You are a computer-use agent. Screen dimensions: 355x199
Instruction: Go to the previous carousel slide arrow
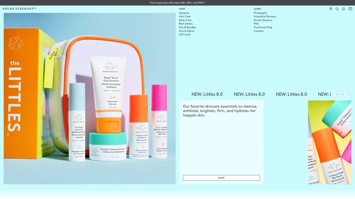[x=343, y=94]
